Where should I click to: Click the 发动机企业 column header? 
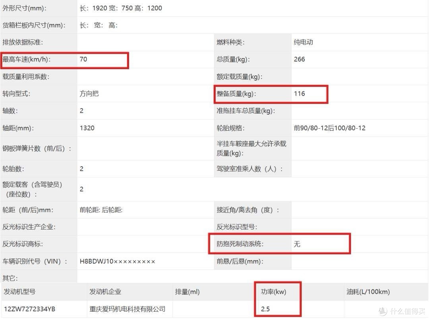pos(105,292)
